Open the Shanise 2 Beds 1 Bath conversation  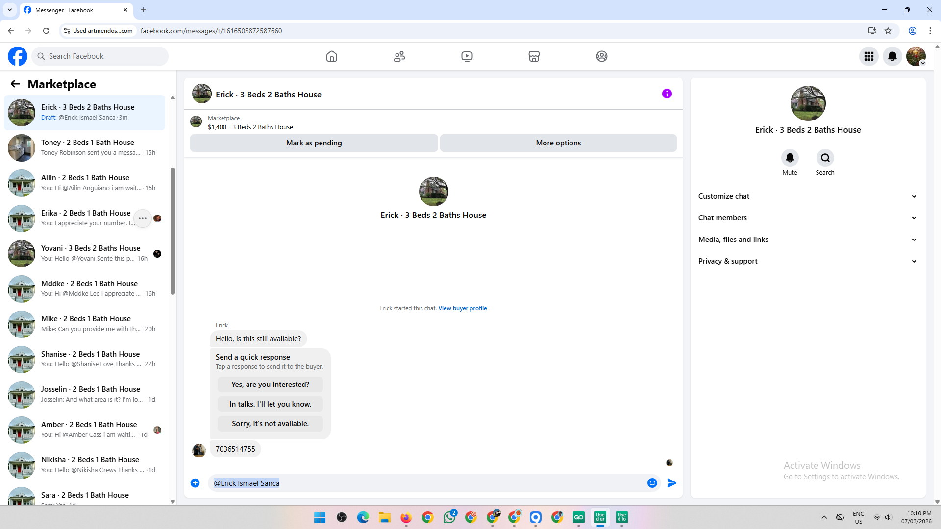pyautogui.click(x=85, y=360)
